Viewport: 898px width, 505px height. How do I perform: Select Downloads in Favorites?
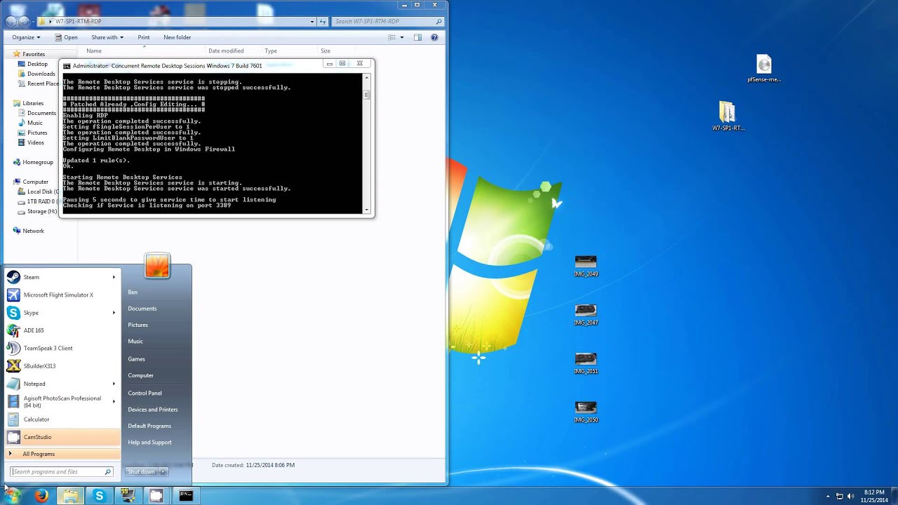point(41,74)
